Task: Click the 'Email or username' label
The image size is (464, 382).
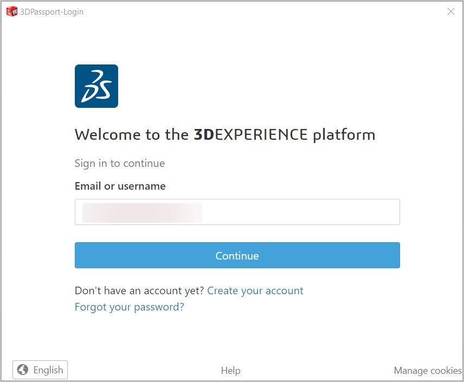Action: (120, 186)
